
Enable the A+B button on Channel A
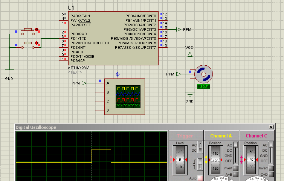(x=235, y=175)
